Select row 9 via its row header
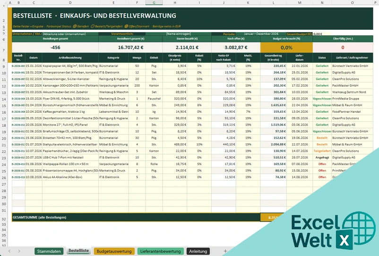 click(4, 66)
